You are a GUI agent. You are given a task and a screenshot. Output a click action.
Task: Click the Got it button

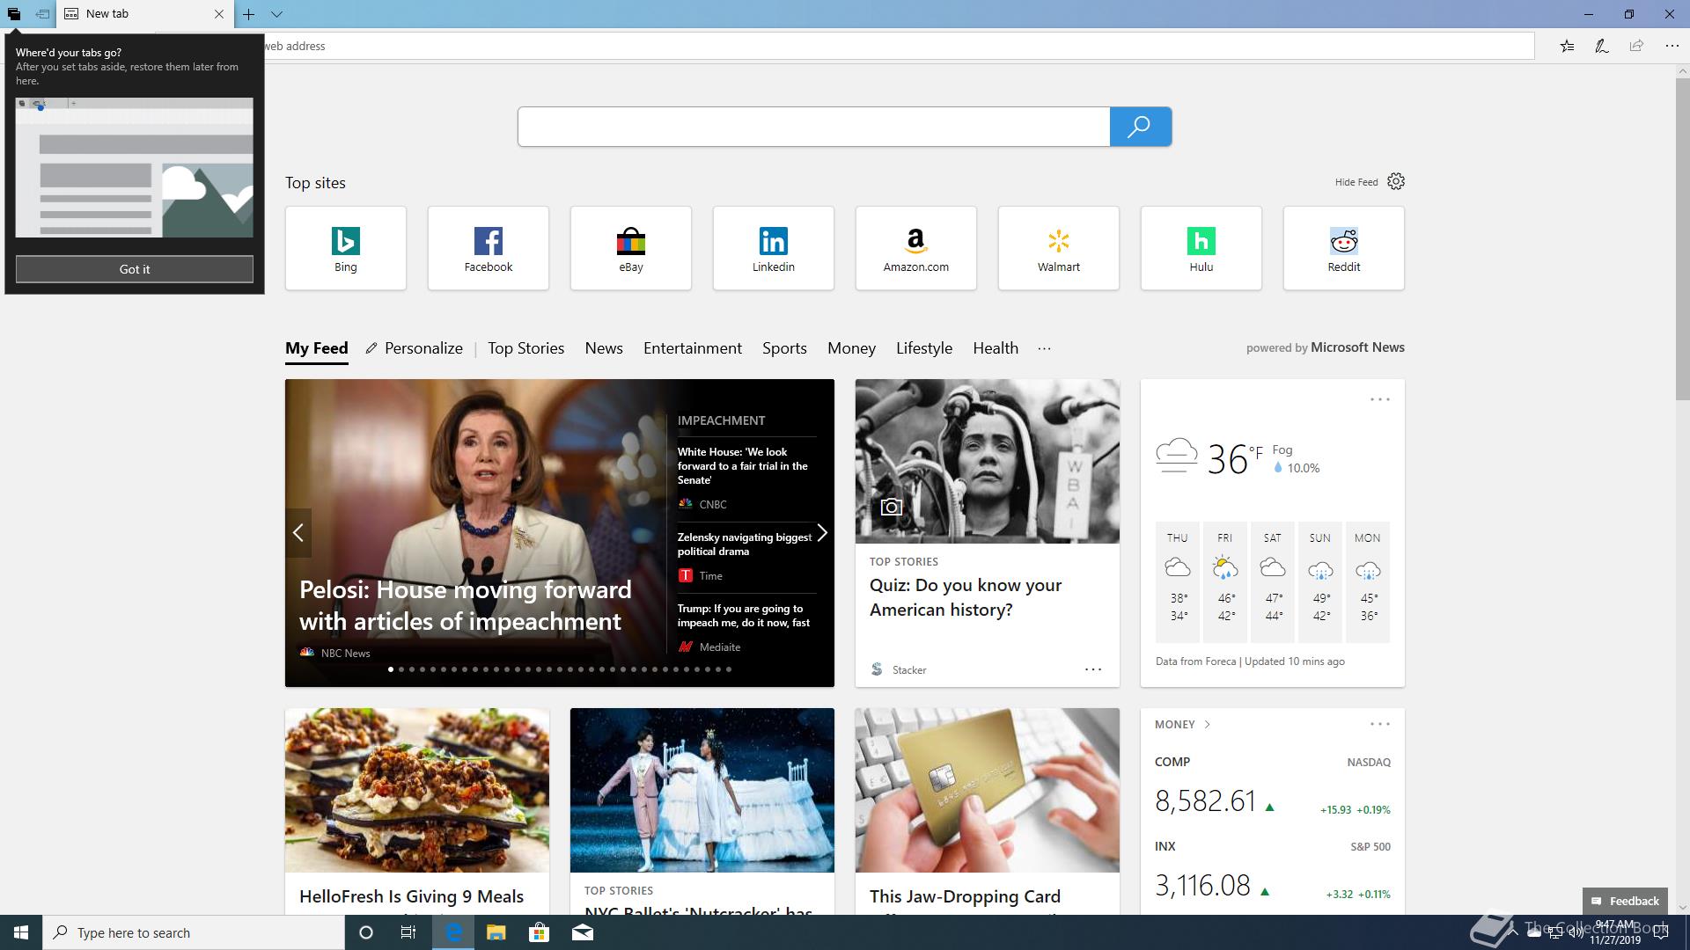tap(135, 269)
